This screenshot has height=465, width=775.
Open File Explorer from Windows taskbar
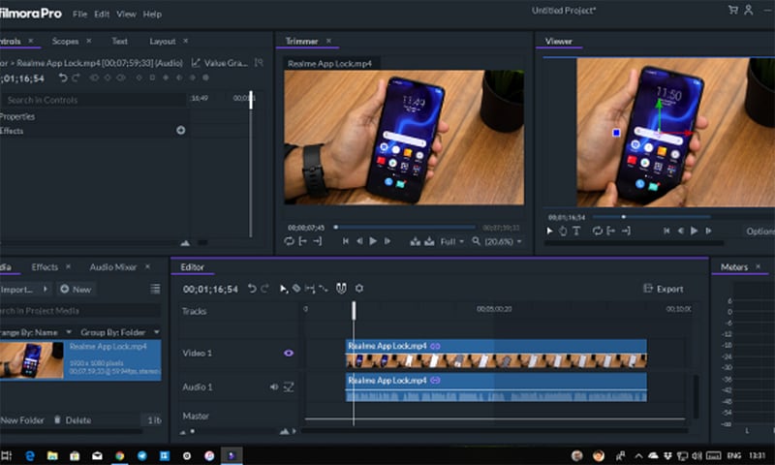pos(52,455)
